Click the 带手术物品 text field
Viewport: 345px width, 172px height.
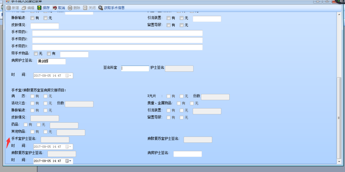click(74, 54)
